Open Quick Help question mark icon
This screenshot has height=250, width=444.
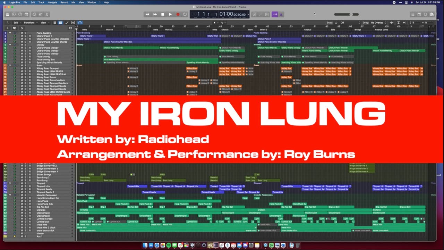20,14
